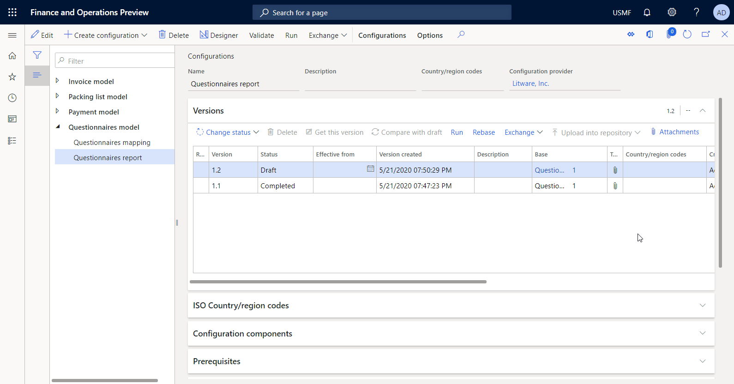The image size is (734, 384).
Task: Click the Rebase button in Versions
Action: [x=483, y=132]
